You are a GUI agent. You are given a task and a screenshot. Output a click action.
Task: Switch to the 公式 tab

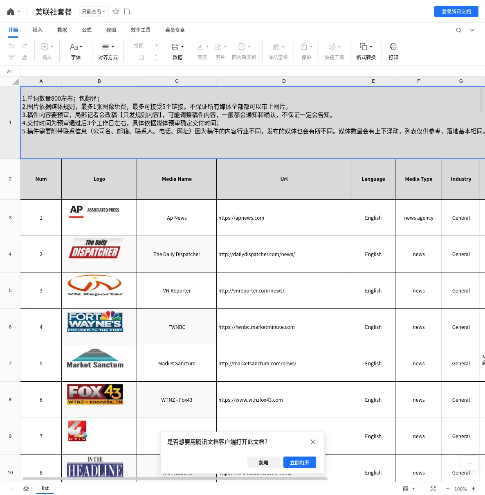(87, 30)
